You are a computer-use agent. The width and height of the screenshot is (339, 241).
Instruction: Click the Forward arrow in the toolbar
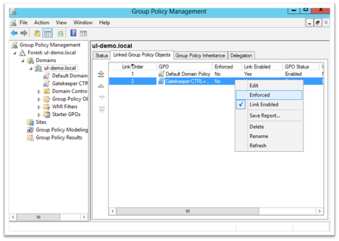(23, 33)
